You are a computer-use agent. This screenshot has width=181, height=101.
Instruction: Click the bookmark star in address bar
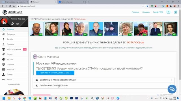[x=147, y=6]
